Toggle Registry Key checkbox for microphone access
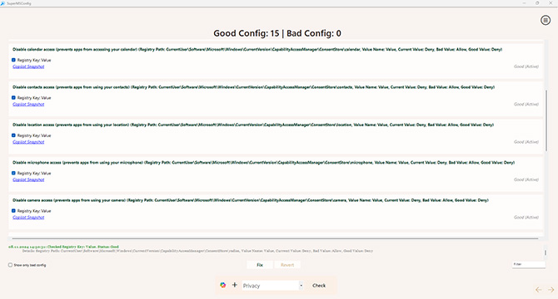This screenshot has height=299, width=558. coord(13,173)
